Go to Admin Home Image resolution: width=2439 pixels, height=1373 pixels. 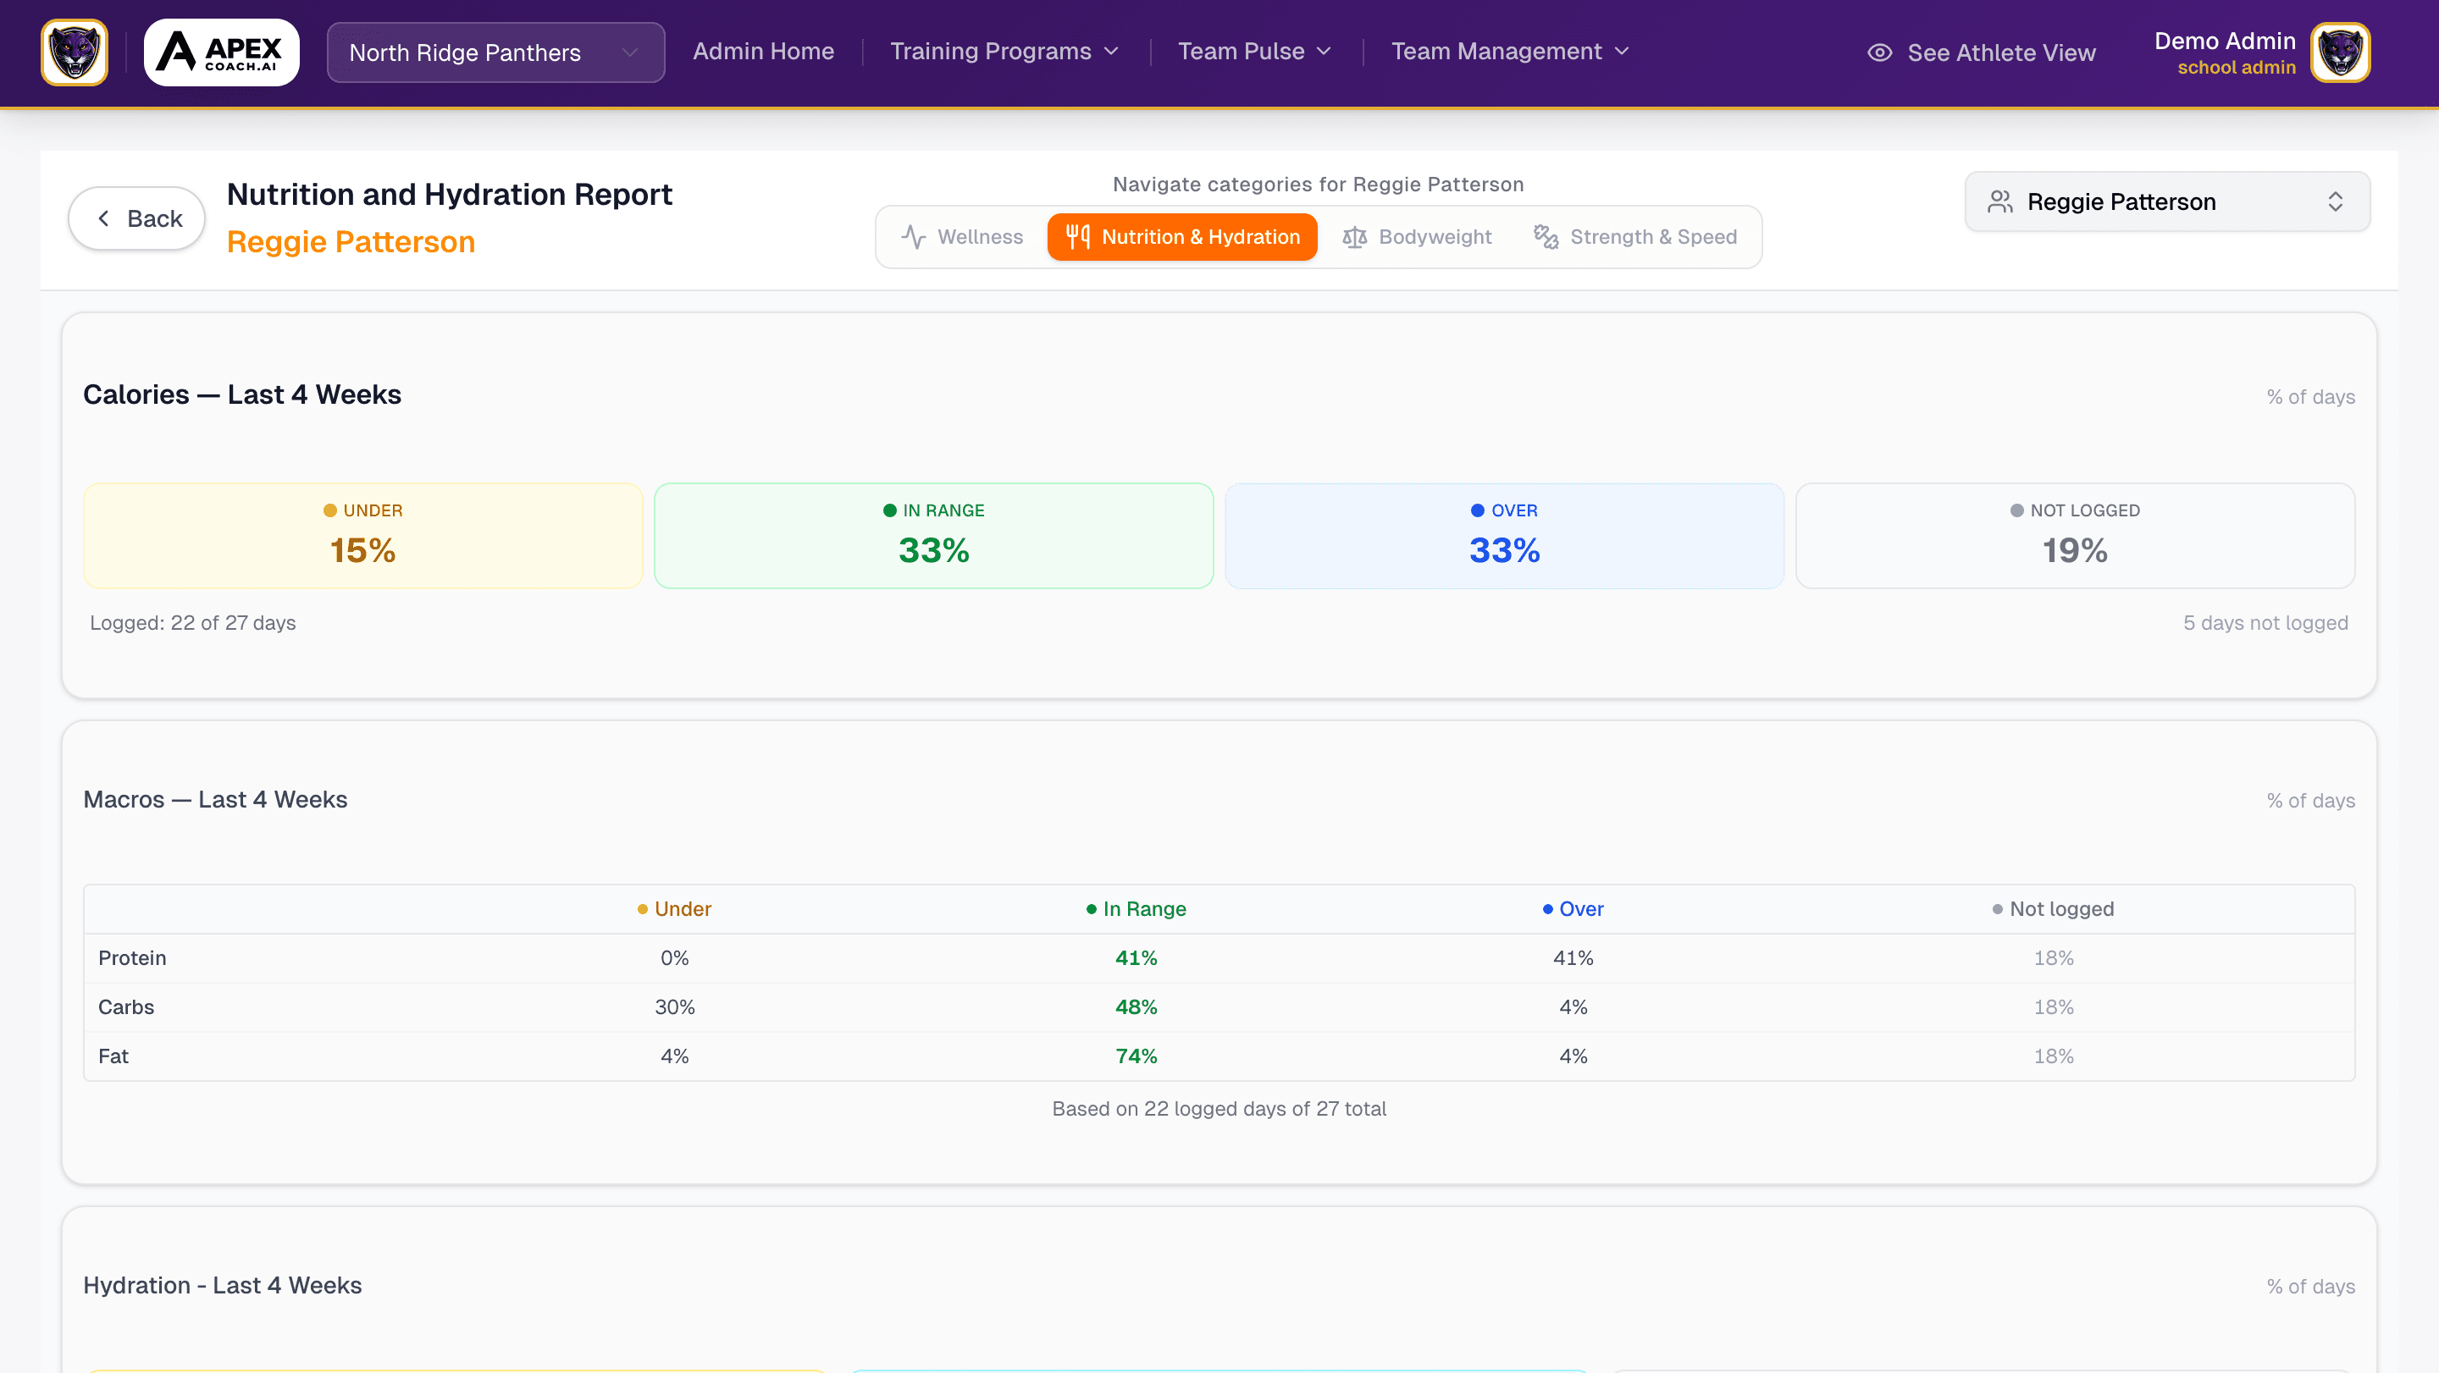point(763,51)
